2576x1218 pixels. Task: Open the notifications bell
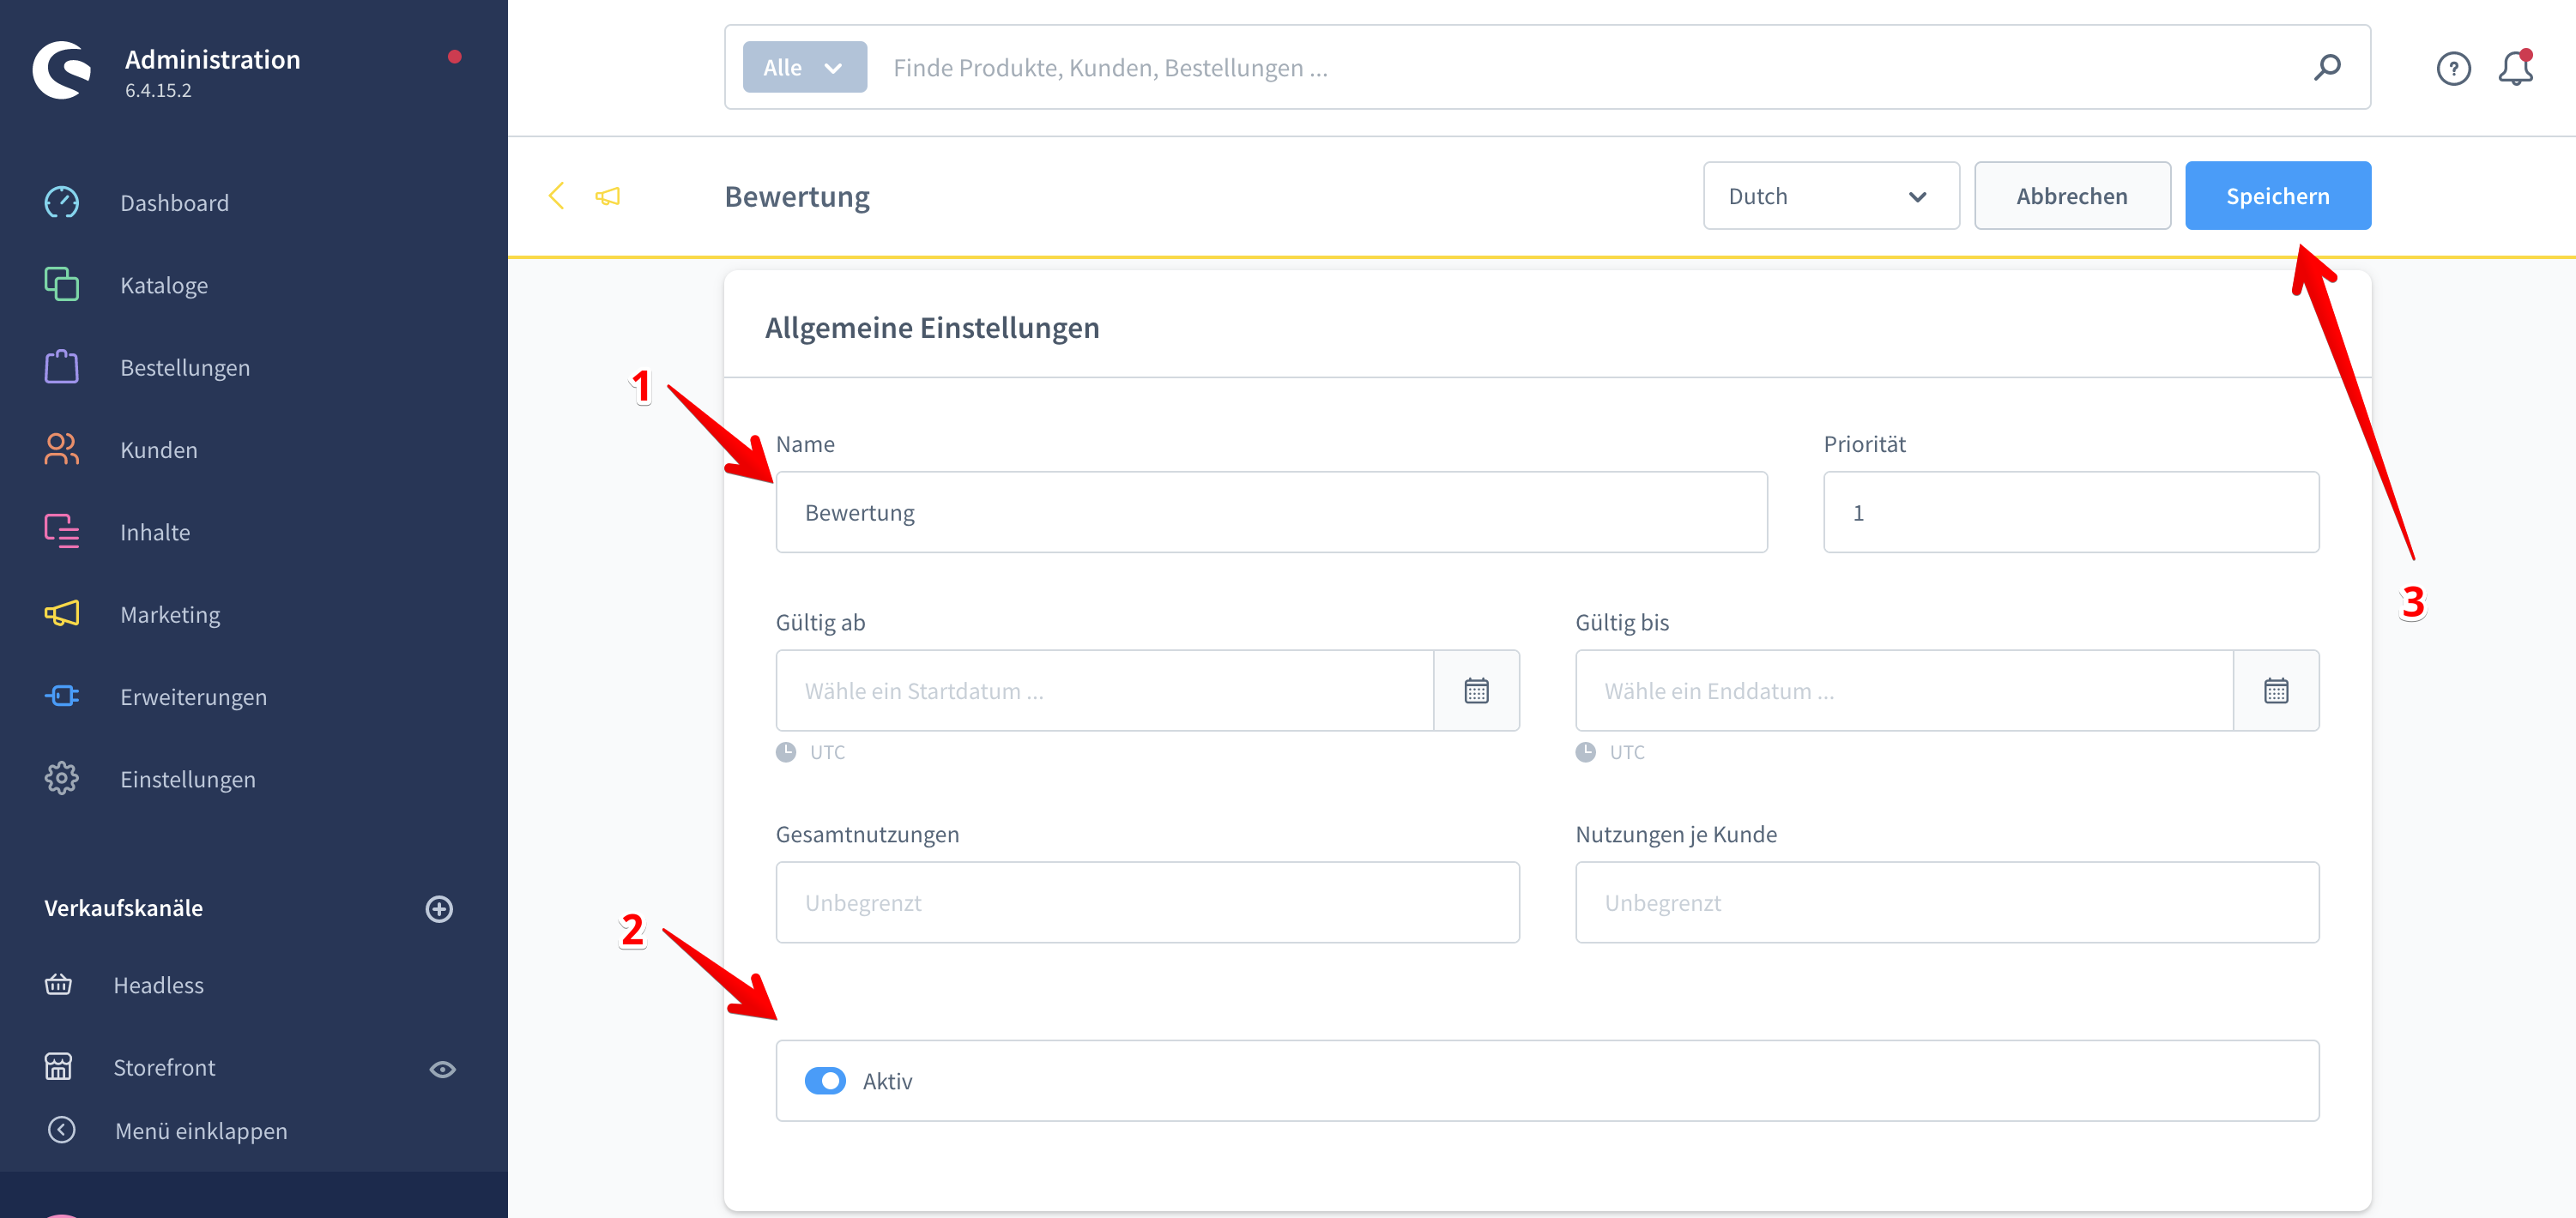click(2514, 68)
